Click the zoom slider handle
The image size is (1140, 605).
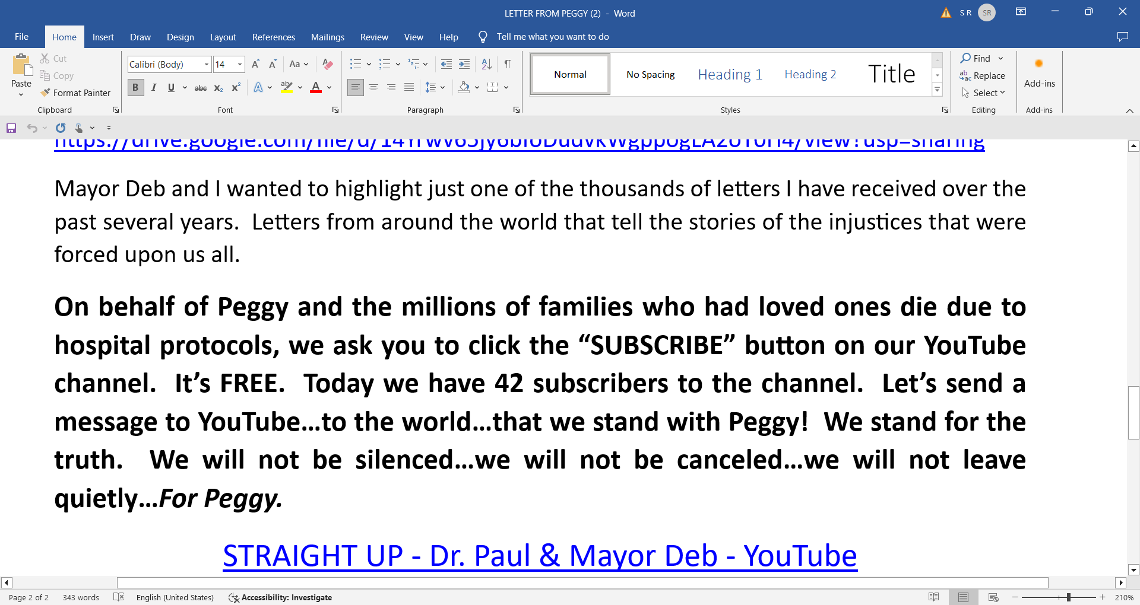coord(1068,597)
